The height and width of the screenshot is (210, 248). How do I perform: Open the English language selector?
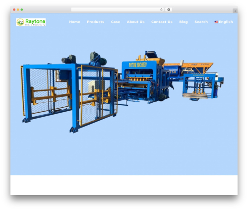tap(224, 22)
